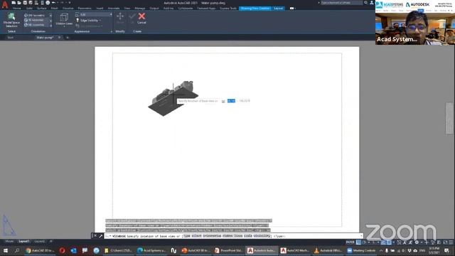The width and height of the screenshot is (455, 256).
Task: Expand quick access toolbar customize arrow
Action: pyautogui.click(x=70, y=3)
